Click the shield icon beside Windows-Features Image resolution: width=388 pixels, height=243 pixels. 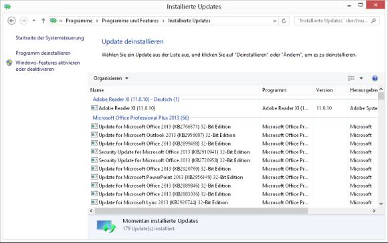pyautogui.click(x=9, y=63)
